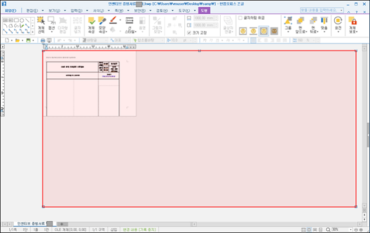Click the save icon in toolbar

point(28,40)
